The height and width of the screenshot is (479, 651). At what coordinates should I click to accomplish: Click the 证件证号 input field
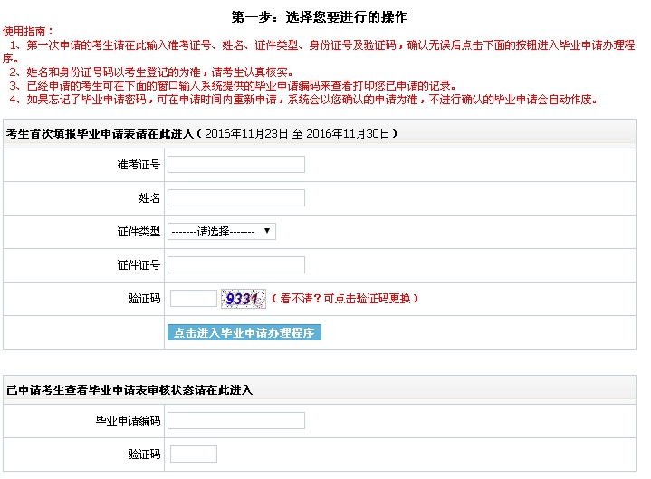pos(236,264)
